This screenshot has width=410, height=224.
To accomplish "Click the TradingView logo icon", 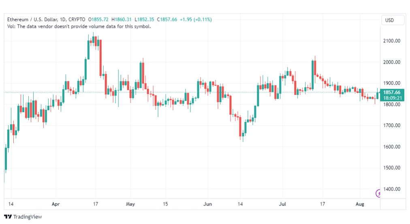I will (8, 216).
